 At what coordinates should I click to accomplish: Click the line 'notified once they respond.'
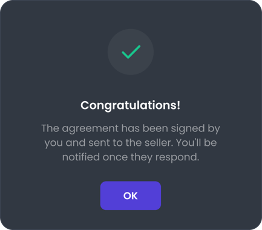pyautogui.click(x=131, y=157)
